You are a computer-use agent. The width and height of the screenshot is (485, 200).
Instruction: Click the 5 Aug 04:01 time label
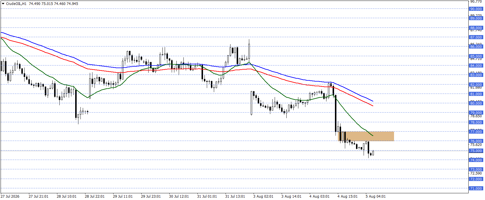point(376,196)
